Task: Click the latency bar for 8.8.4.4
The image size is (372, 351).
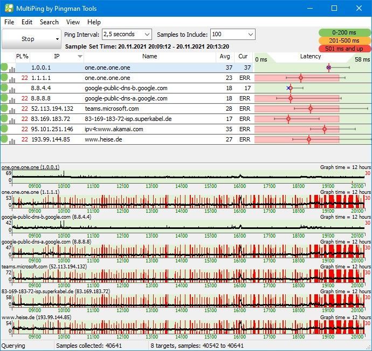Action: click(294, 88)
